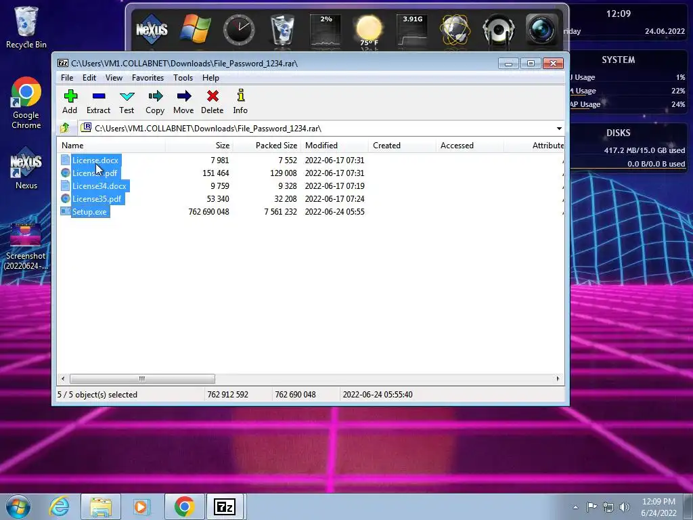The image size is (693, 520).
Task: Open the Info toolbar icon
Action: 240,102
